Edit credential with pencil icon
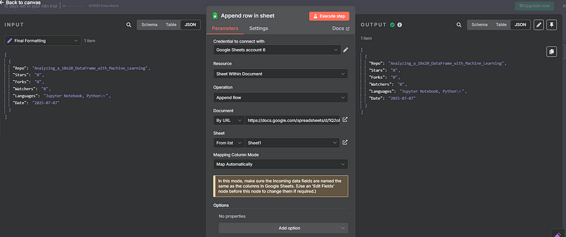566x237 pixels. click(x=345, y=50)
